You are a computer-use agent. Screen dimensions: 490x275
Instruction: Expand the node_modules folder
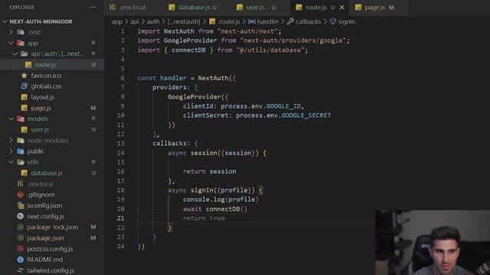(x=11, y=141)
